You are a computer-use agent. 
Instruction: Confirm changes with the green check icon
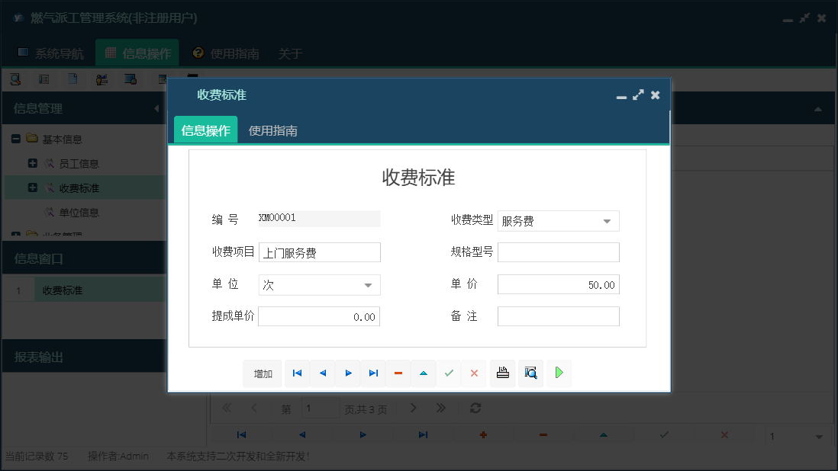(x=449, y=373)
